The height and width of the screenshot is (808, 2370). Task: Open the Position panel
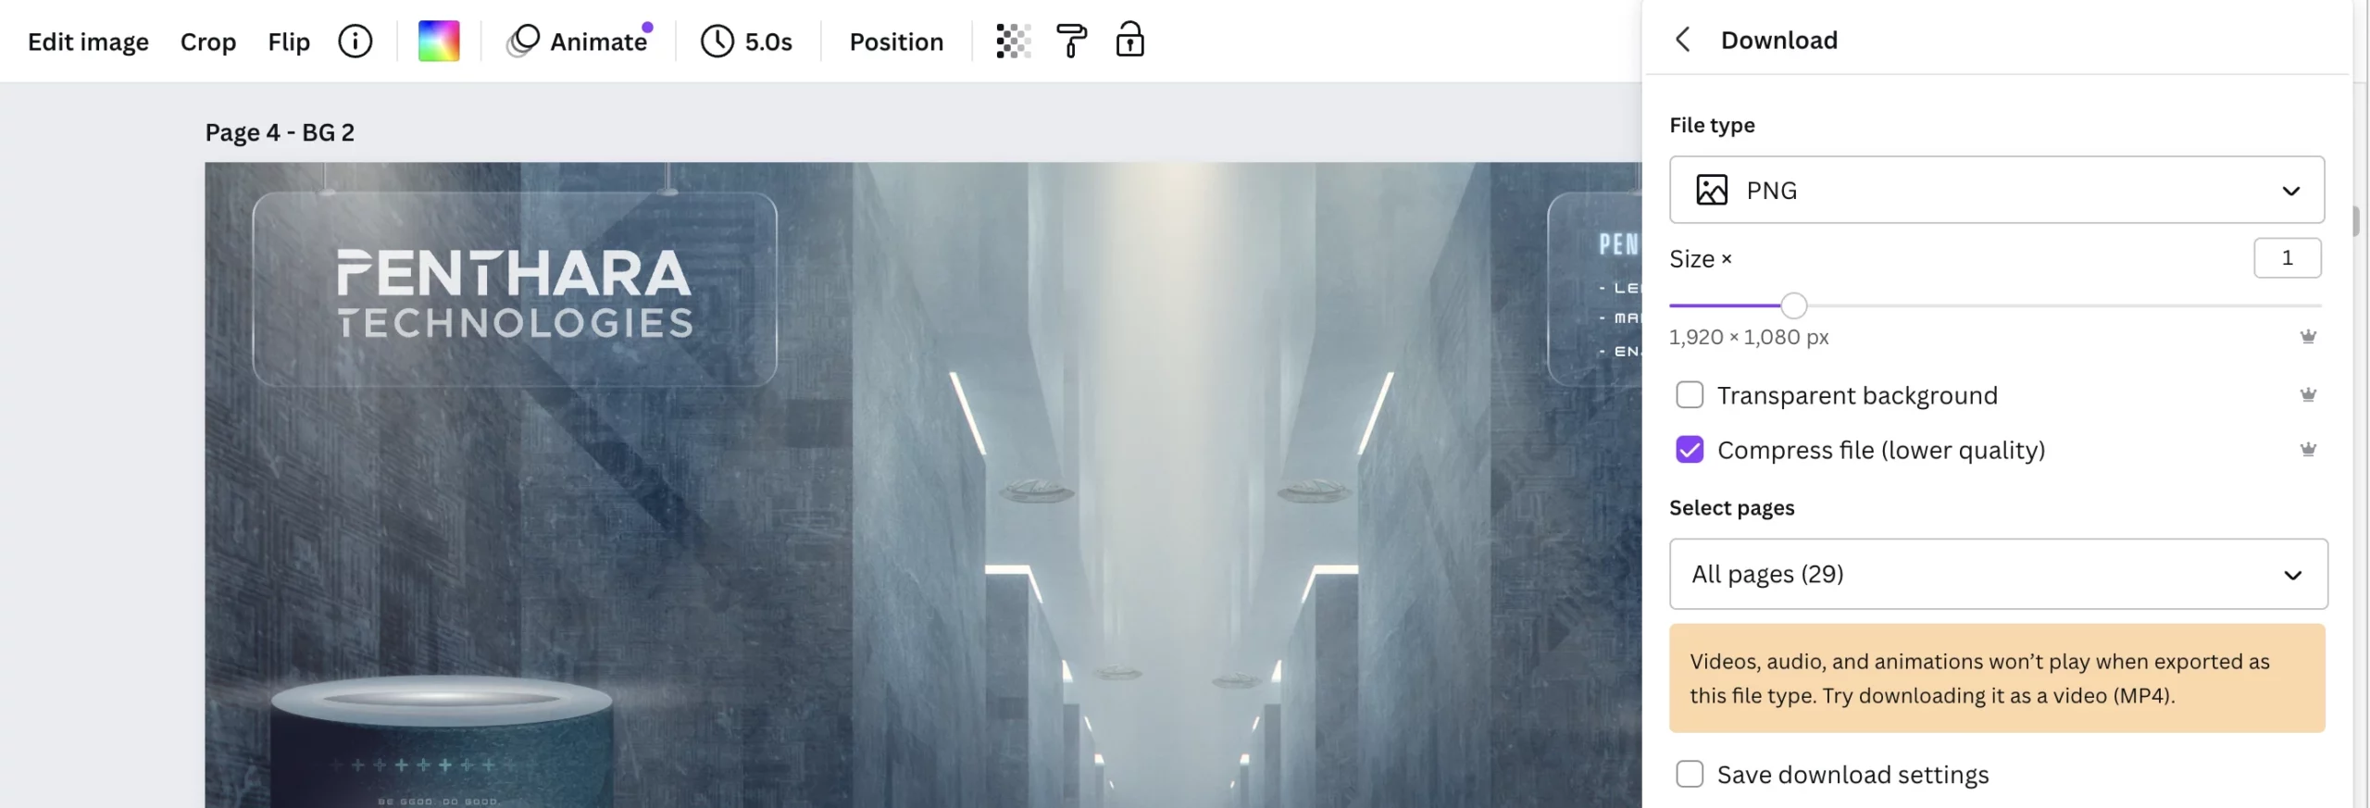pos(896,42)
